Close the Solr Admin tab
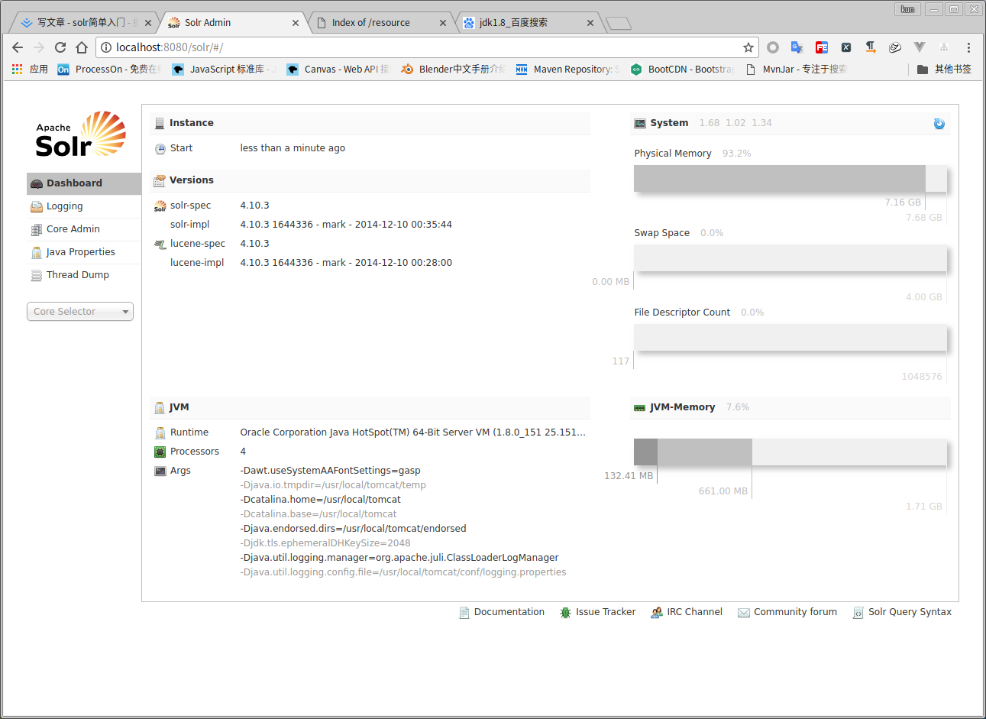986x719 pixels. pyautogui.click(x=296, y=23)
